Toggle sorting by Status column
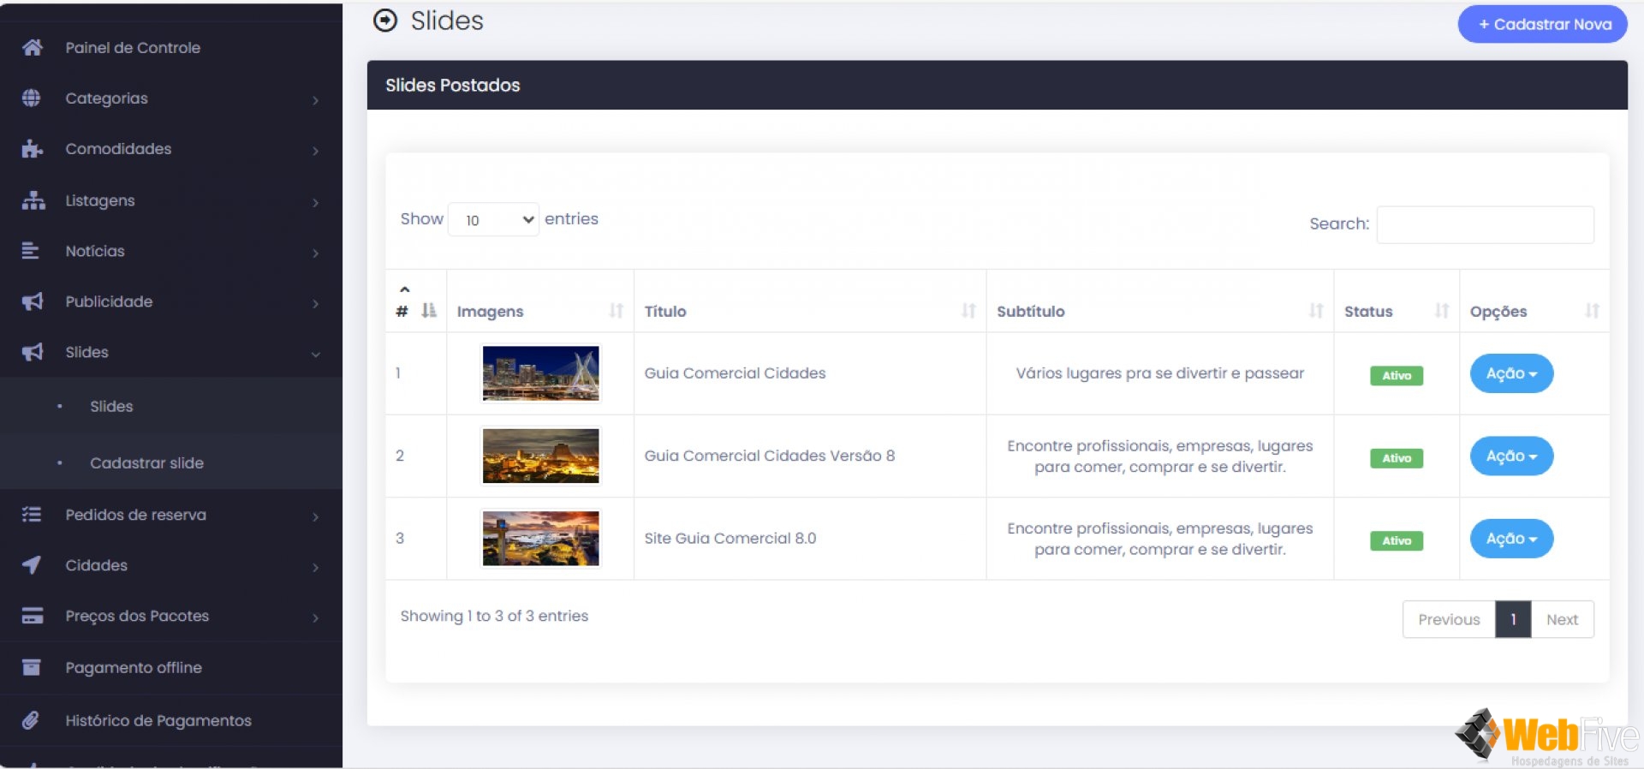Viewport: 1644px width, 769px height. pos(1396,311)
